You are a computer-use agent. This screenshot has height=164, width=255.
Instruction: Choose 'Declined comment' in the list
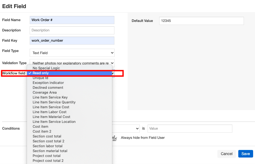(48, 88)
